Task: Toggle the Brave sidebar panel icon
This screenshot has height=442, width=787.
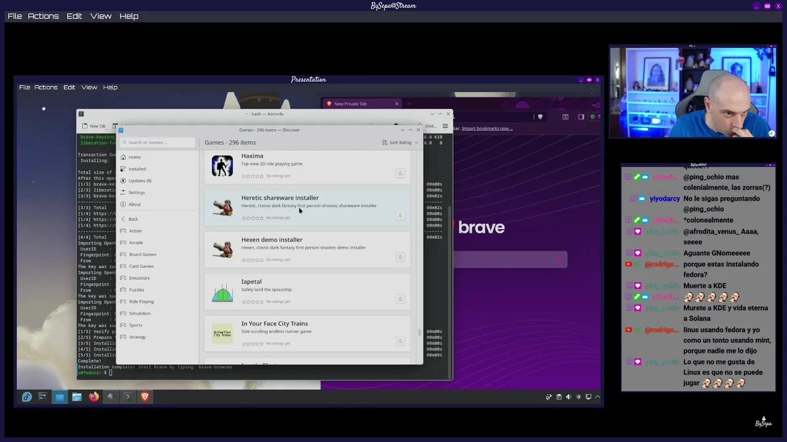Action: [x=581, y=117]
